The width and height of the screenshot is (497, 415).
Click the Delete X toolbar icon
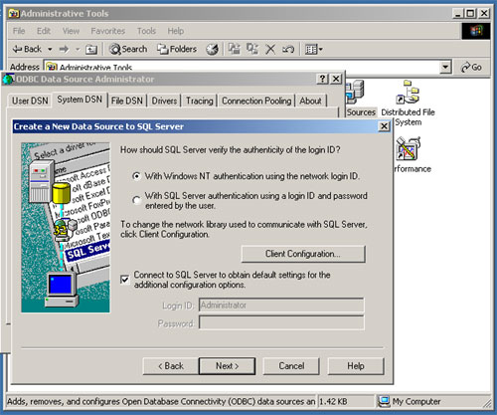[270, 50]
